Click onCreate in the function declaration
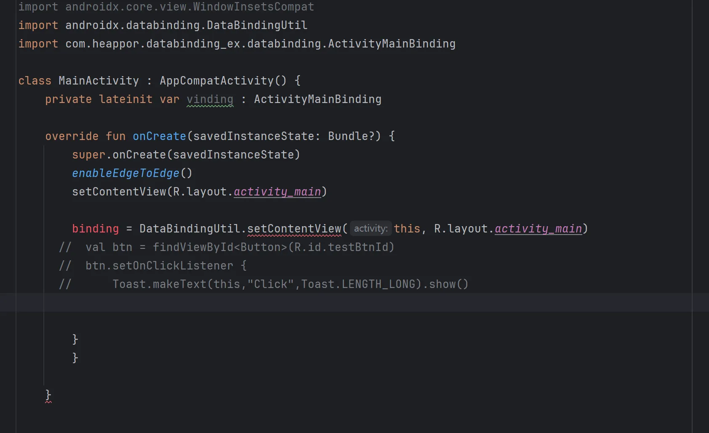709x433 pixels. pyautogui.click(x=160, y=136)
